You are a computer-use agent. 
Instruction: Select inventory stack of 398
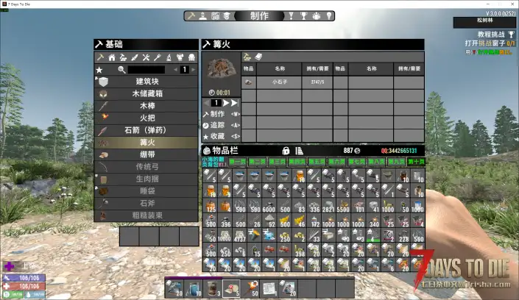click(299, 250)
